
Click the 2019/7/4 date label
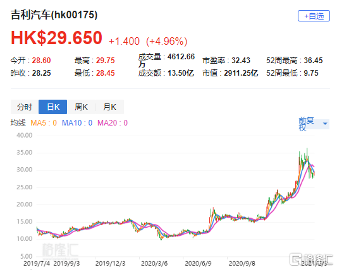37,263
